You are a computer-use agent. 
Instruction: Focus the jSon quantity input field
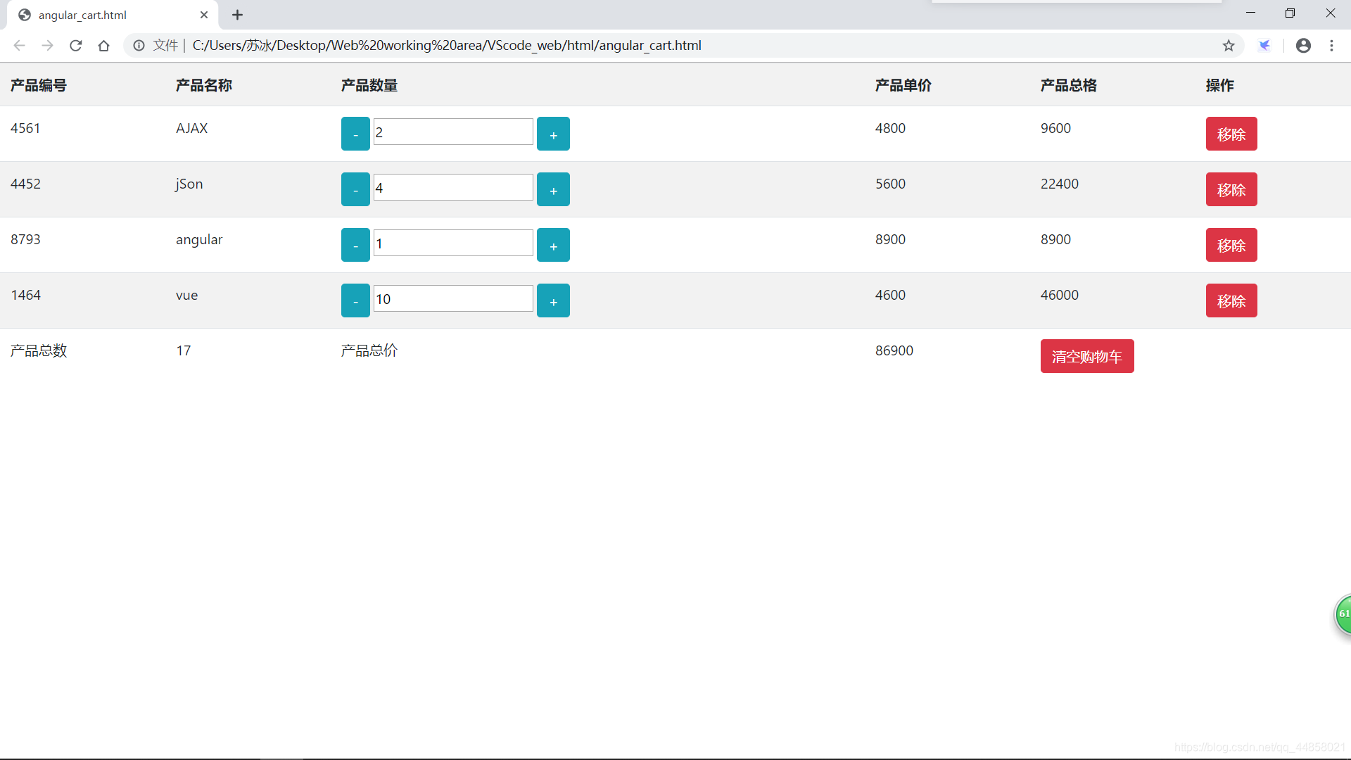tap(453, 187)
